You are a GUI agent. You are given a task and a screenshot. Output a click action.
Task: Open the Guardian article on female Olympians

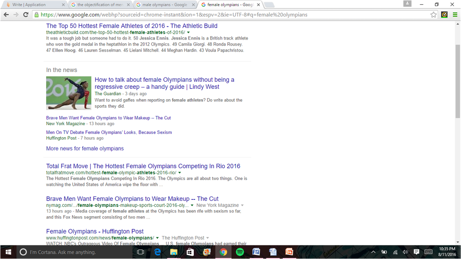pyautogui.click(x=164, y=83)
